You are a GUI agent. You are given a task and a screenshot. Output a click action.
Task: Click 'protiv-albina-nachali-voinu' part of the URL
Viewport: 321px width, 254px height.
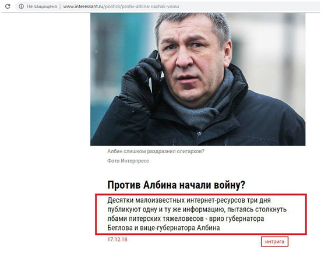click(x=150, y=6)
